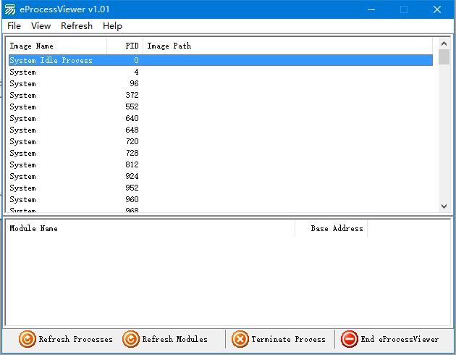
Task: Click the Image Path column header
Action: pos(287,46)
